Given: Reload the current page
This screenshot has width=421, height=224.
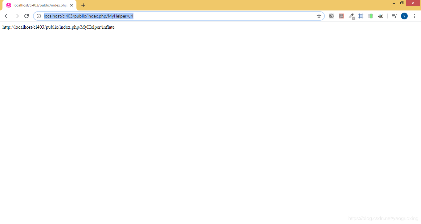Looking at the screenshot, I should pos(27,16).
